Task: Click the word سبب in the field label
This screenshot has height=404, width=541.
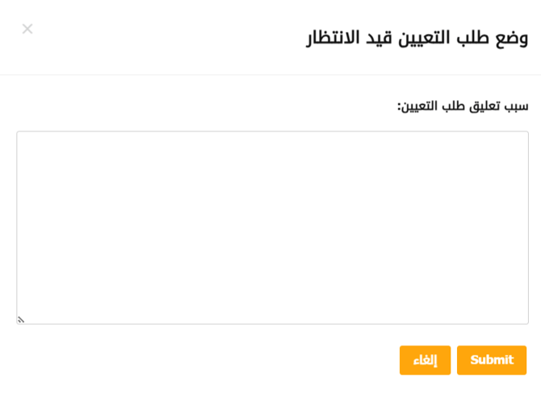Action: 516,106
